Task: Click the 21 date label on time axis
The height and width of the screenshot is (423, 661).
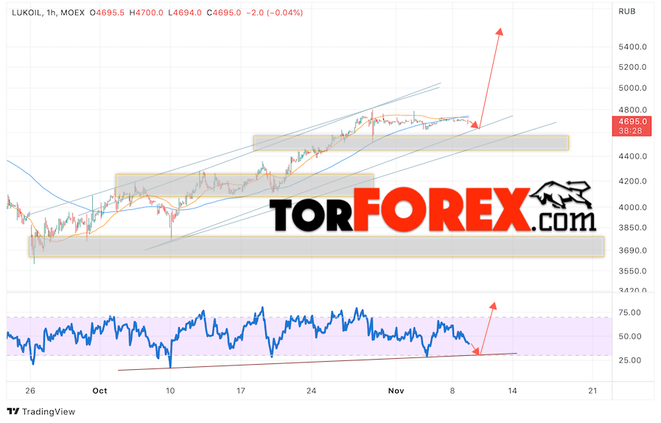Action: pos(592,391)
